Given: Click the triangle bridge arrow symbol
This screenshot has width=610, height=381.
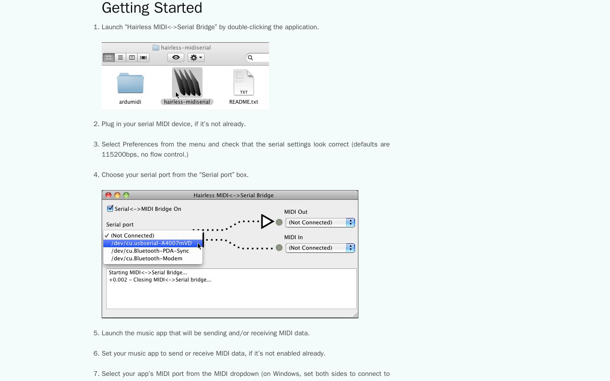Looking at the screenshot, I should (x=267, y=221).
